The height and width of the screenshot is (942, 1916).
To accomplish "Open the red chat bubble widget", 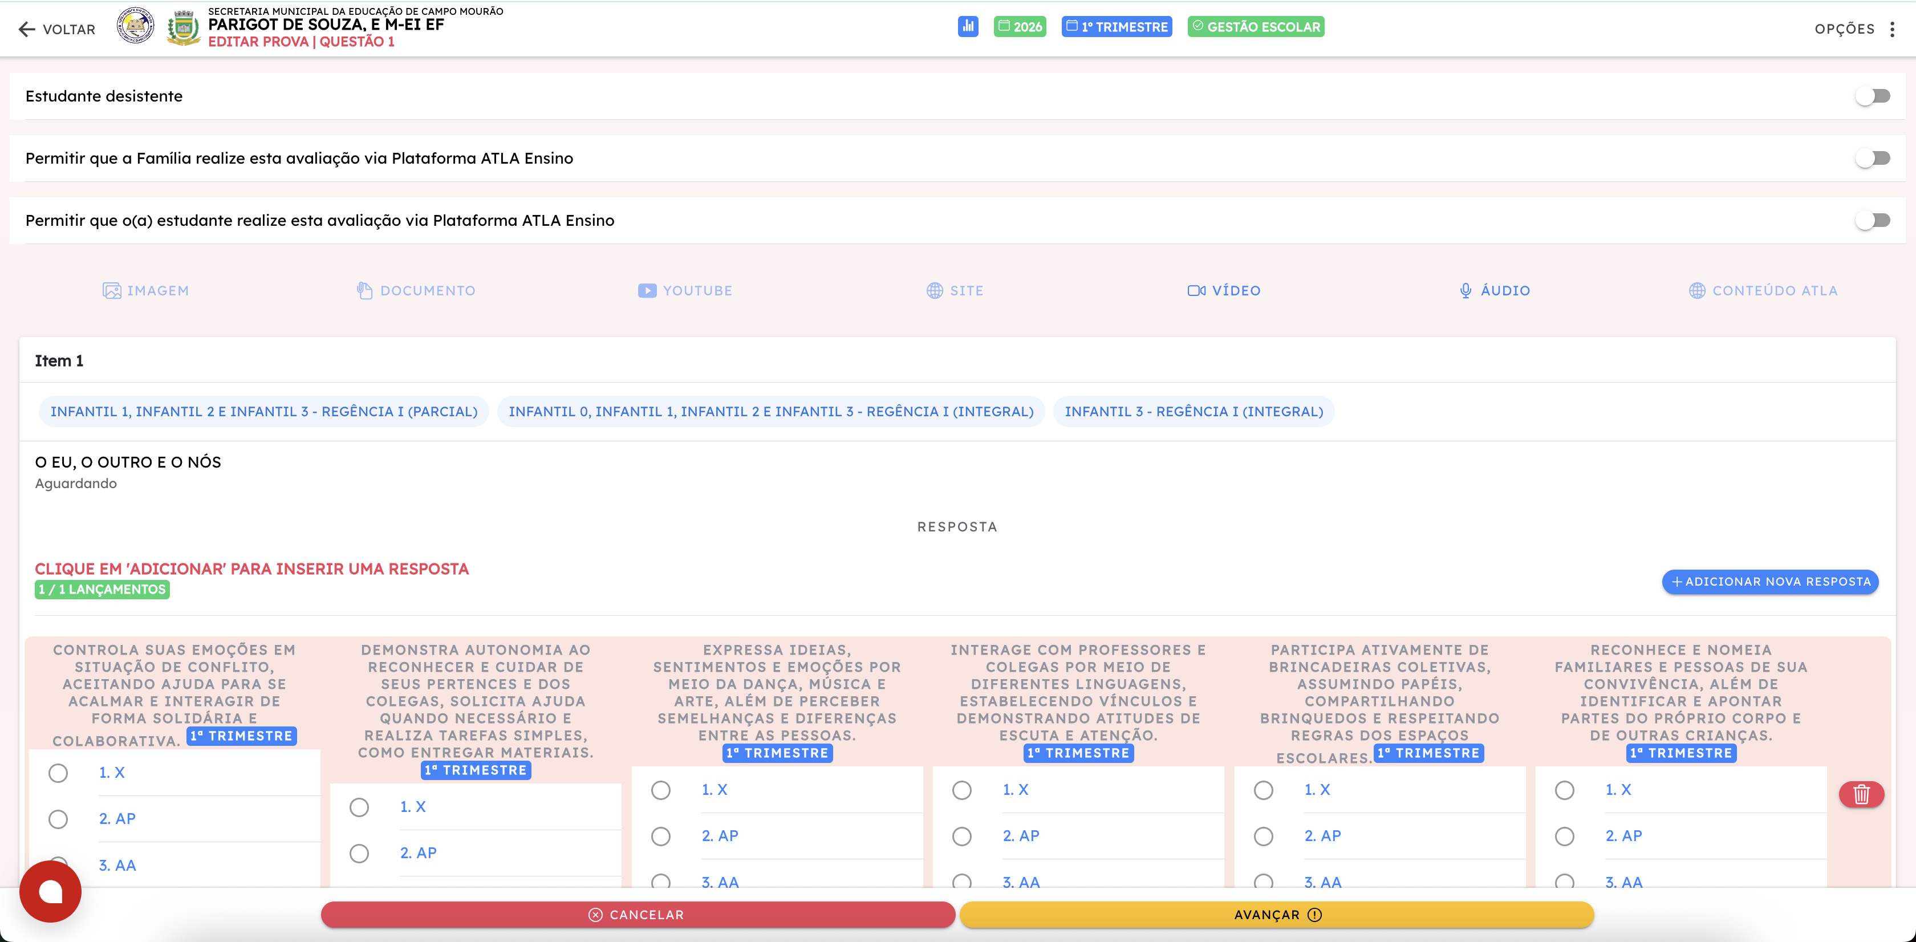I will click(x=51, y=891).
